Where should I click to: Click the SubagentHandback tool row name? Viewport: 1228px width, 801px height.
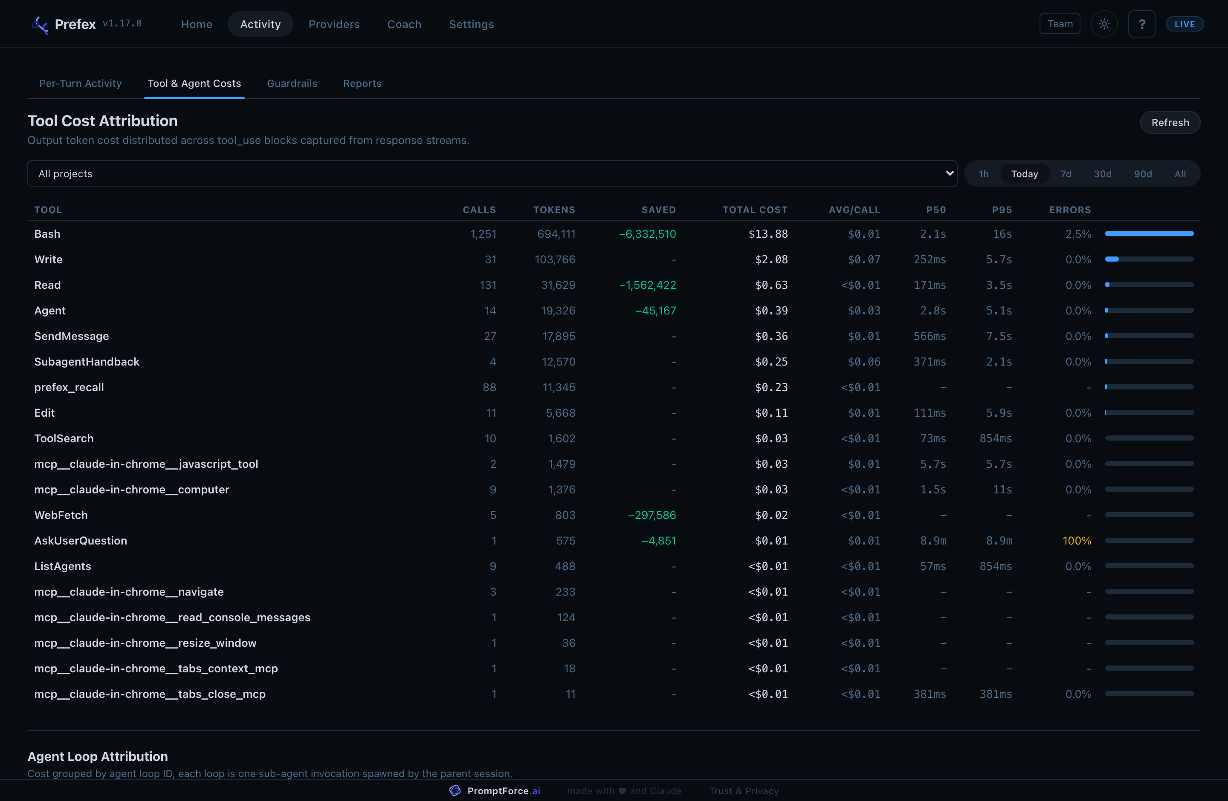pos(87,362)
